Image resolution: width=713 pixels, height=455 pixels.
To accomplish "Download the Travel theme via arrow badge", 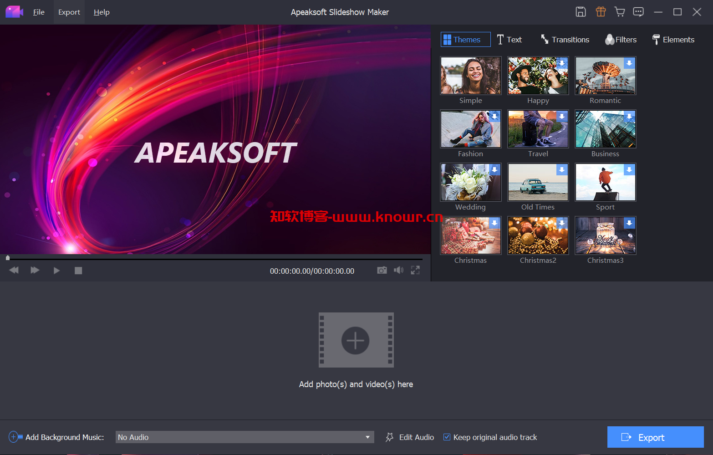I will (562, 116).
